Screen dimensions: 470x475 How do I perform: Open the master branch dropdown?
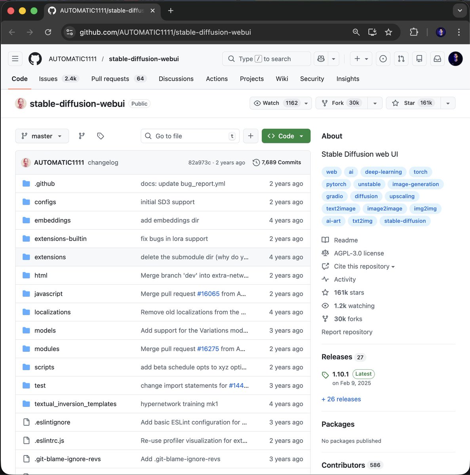(42, 136)
